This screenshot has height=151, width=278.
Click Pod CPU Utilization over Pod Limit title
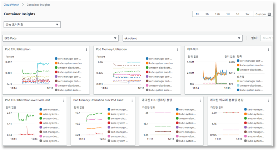tap(28, 100)
